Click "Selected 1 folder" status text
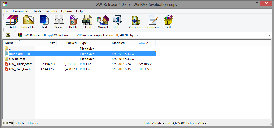 (26, 123)
